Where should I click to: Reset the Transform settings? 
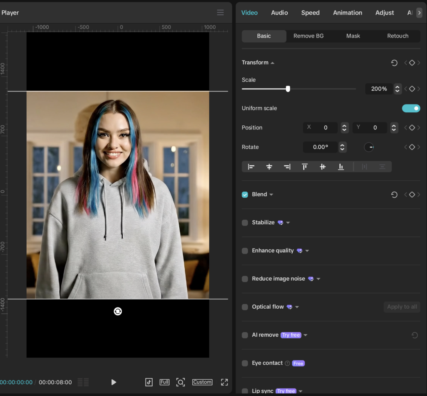394,63
